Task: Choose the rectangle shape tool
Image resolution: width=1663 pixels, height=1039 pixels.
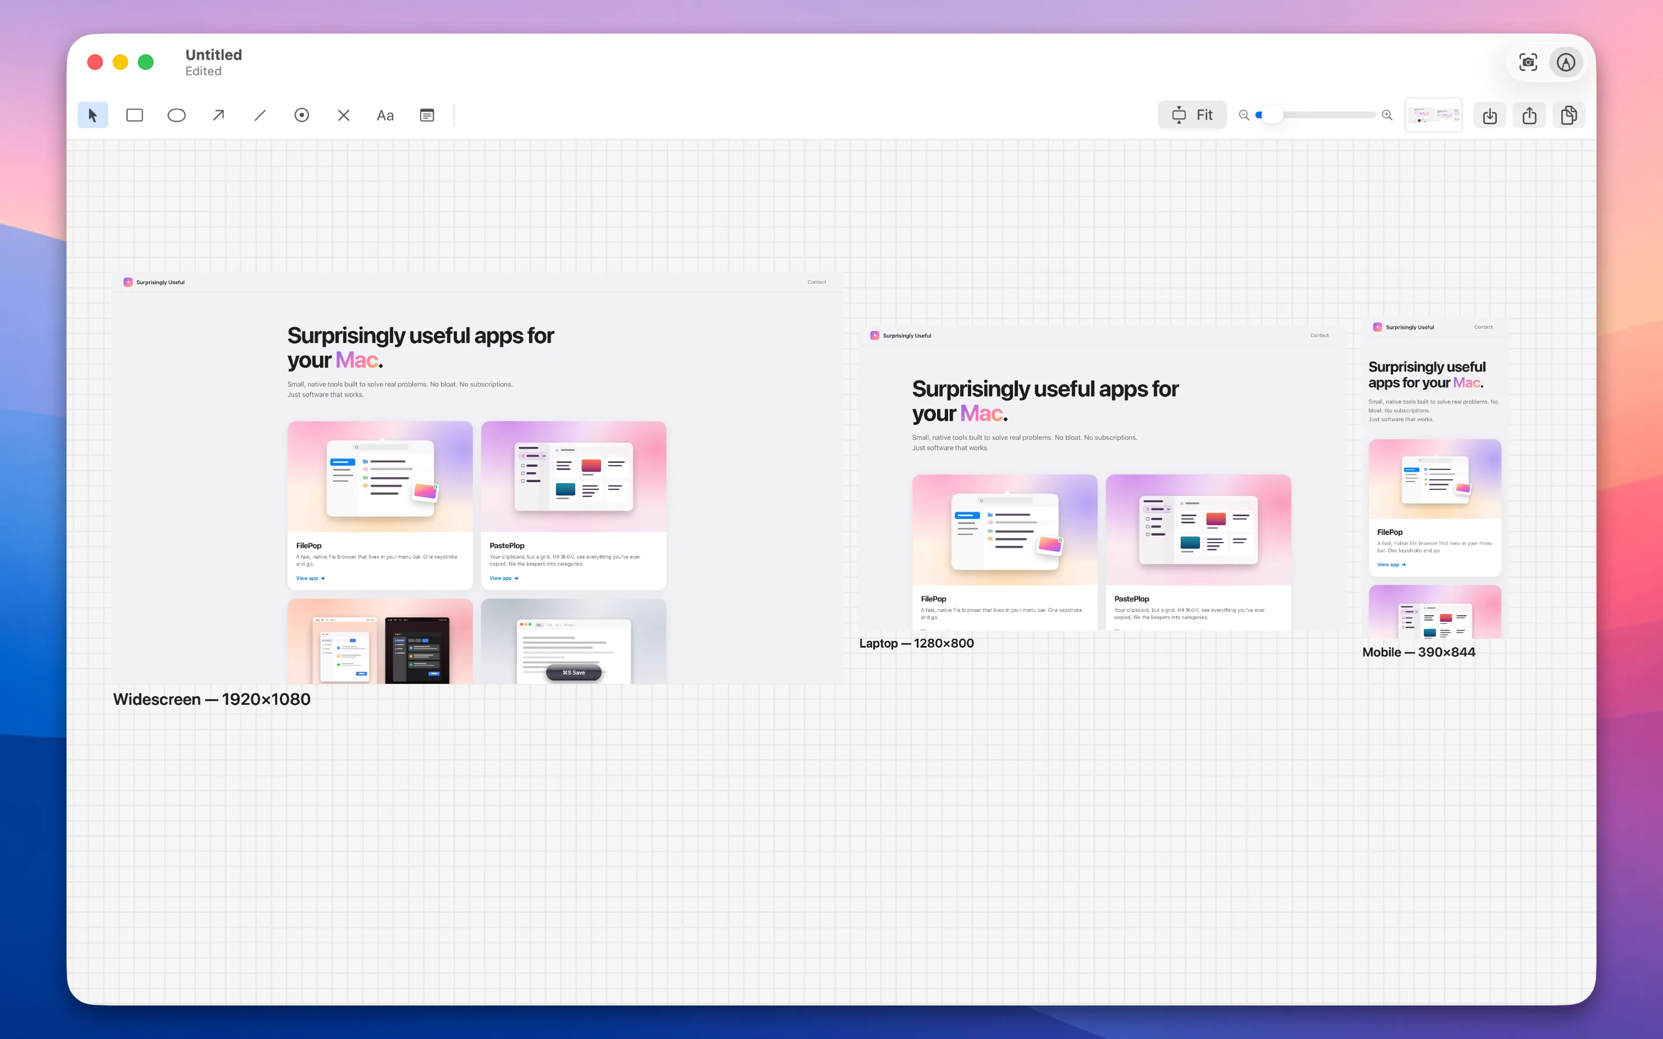Action: click(x=135, y=115)
